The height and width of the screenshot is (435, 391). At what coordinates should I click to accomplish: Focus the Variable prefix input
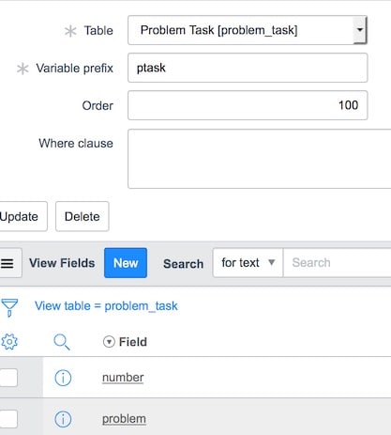click(x=248, y=68)
